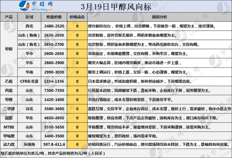The width and height of the screenshot is (232, 158).
Task: Select the analysis text starting 市场稳定，市场横盘整理
Action: coord(138,53)
